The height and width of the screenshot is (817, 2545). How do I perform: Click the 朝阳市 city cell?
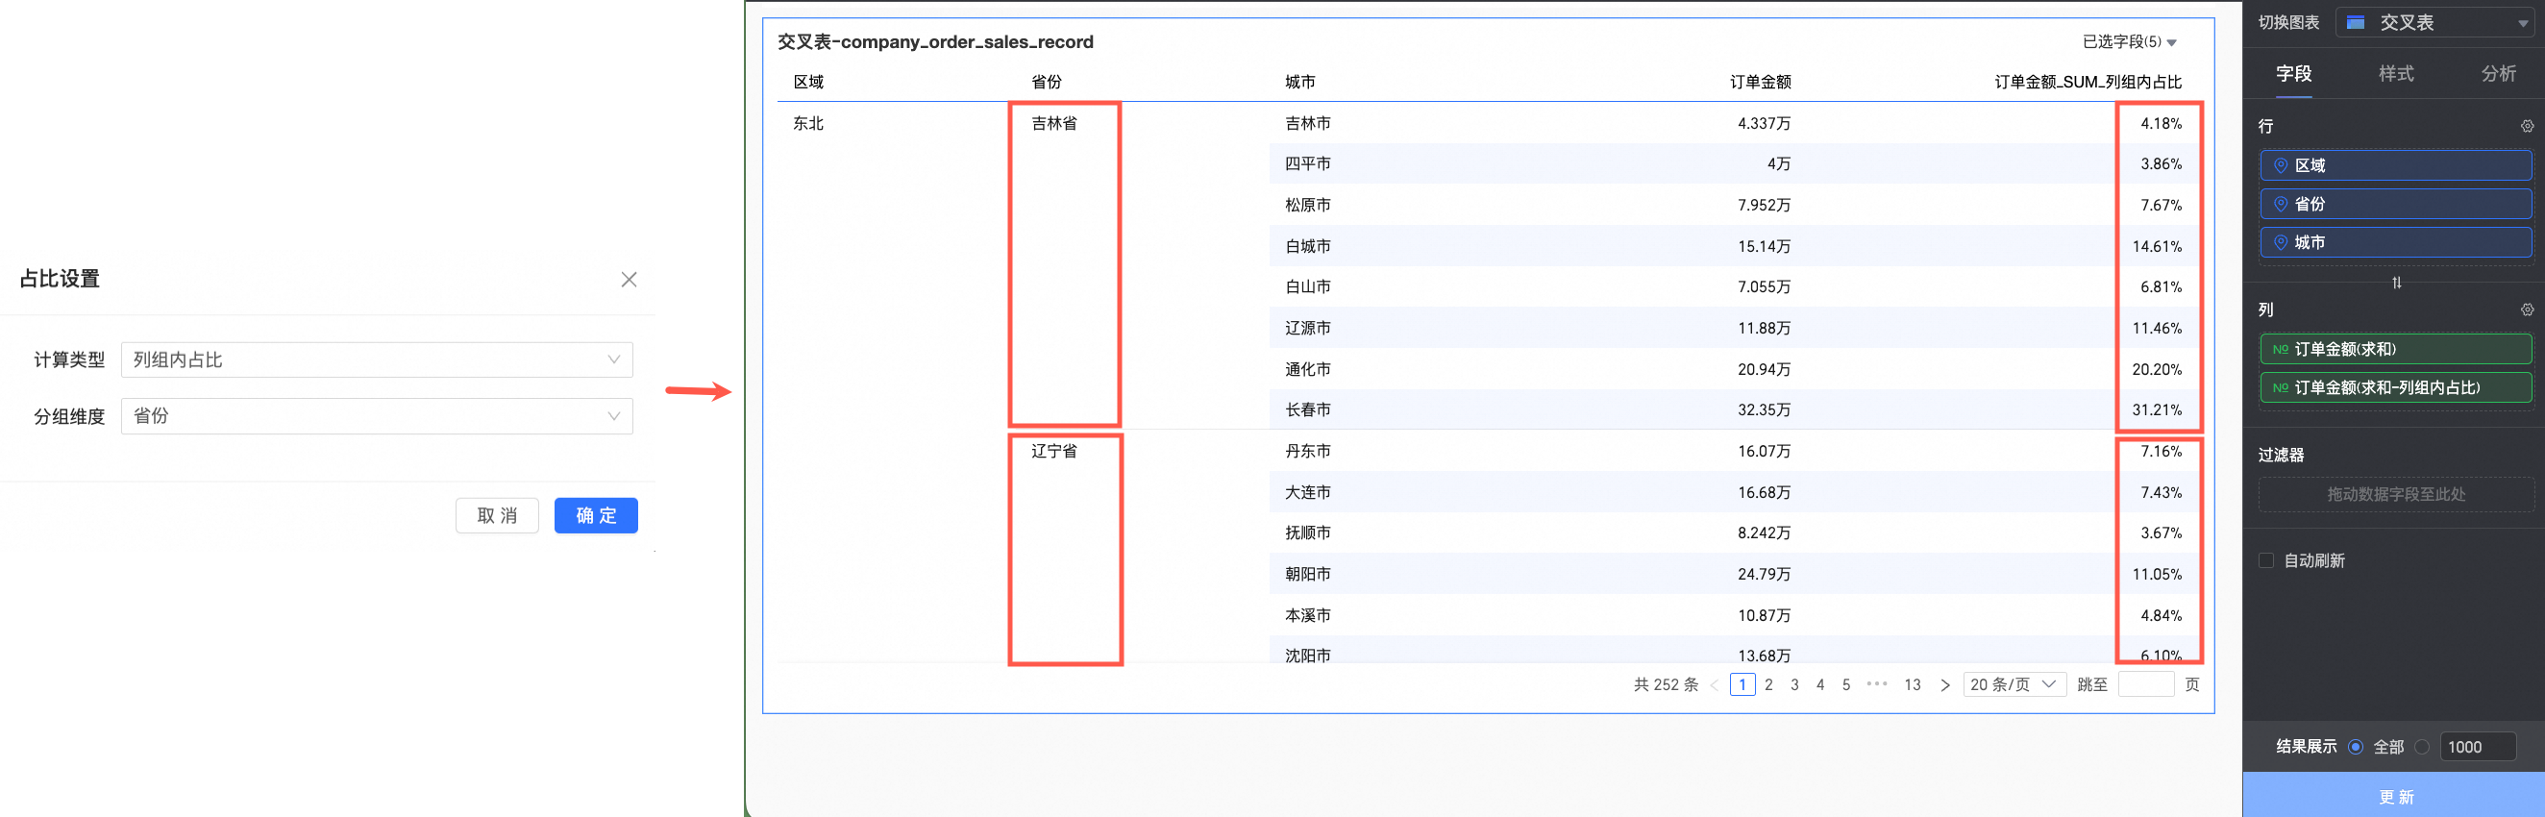(1307, 574)
